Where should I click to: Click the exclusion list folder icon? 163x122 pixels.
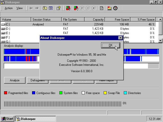pyautogui.click(x=109, y=8)
